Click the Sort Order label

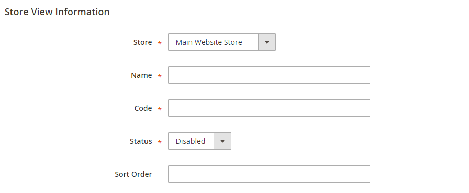coord(133,174)
